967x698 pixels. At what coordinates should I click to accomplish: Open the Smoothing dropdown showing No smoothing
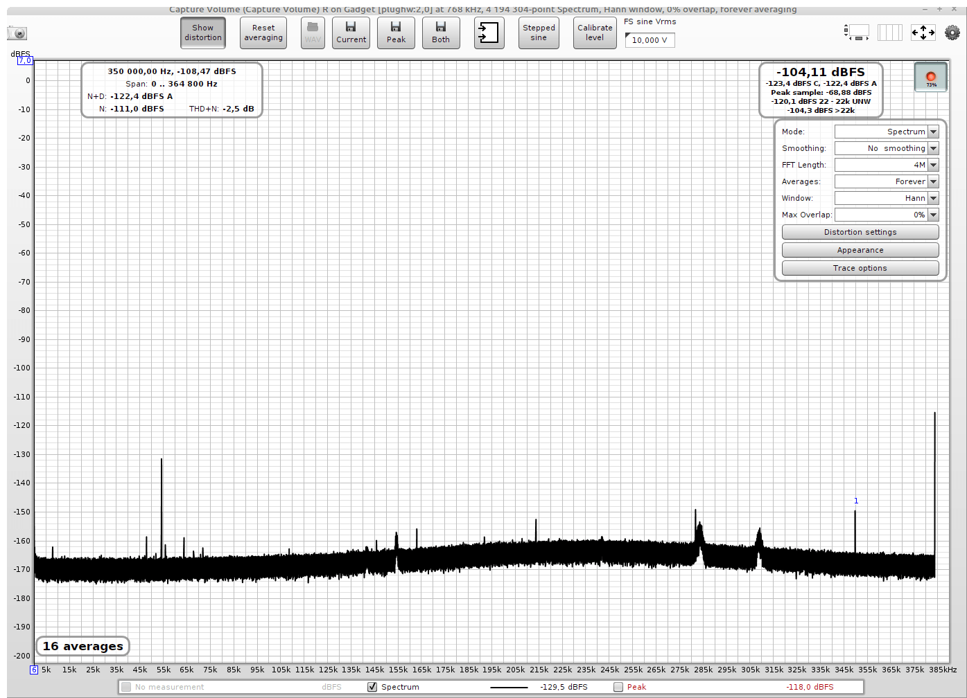tap(887, 148)
